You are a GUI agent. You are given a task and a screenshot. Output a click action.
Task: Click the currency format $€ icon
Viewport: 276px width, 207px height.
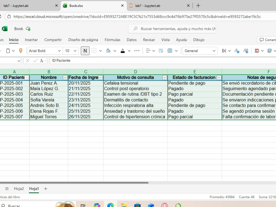pyautogui.click(x=224, y=51)
